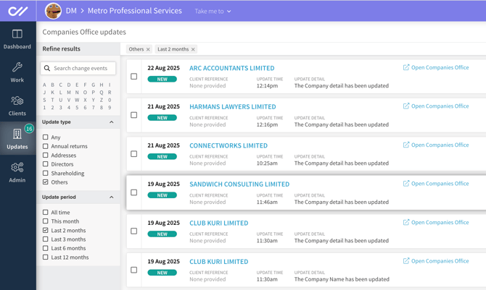Screen dimensions: 486x290
Task: Open SANDWICH CONSULTING LIMITED company link
Action: 239,184
